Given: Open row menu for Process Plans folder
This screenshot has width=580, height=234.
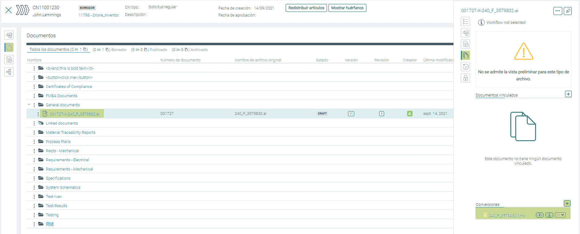Looking at the screenshot, I should pyautogui.click(x=34, y=142).
